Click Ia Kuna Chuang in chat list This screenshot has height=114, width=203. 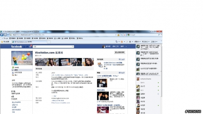point(146,79)
